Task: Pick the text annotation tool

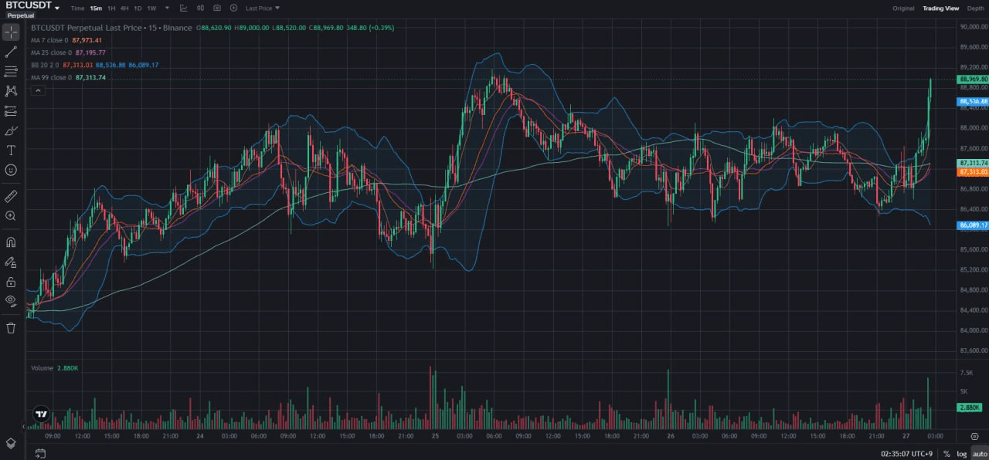Action: [x=11, y=150]
